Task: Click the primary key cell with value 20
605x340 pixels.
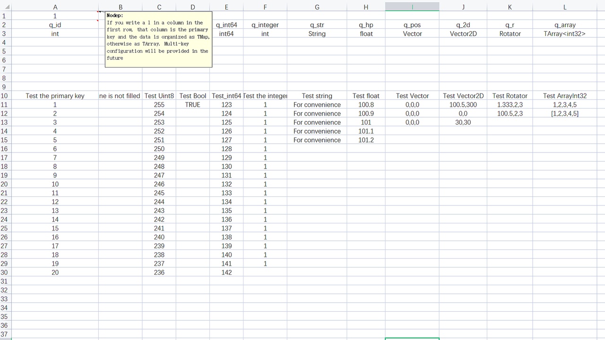Action: 55,272
